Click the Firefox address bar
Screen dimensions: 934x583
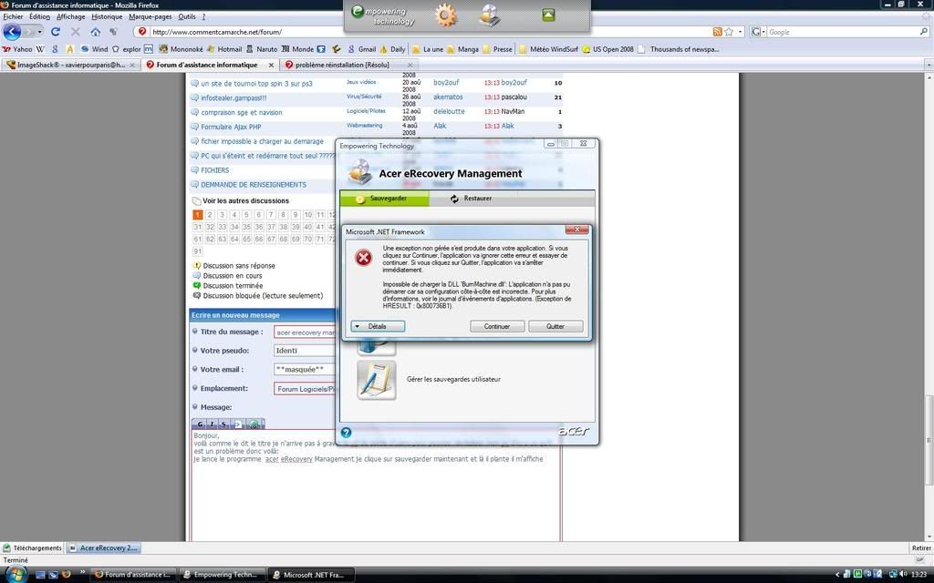click(431, 32)
